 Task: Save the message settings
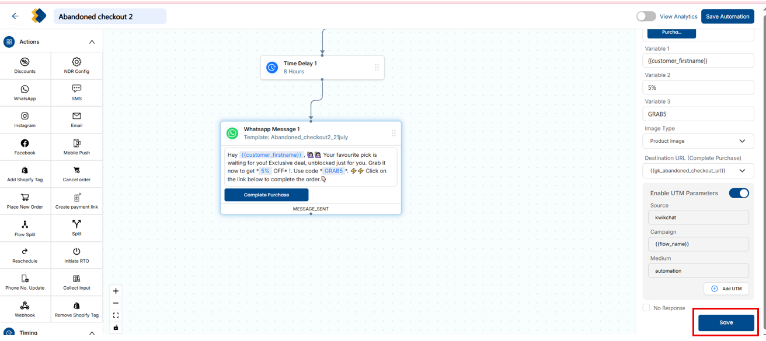[726, 322]
